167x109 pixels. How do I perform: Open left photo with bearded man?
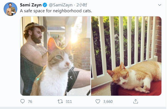pos(55,56)
